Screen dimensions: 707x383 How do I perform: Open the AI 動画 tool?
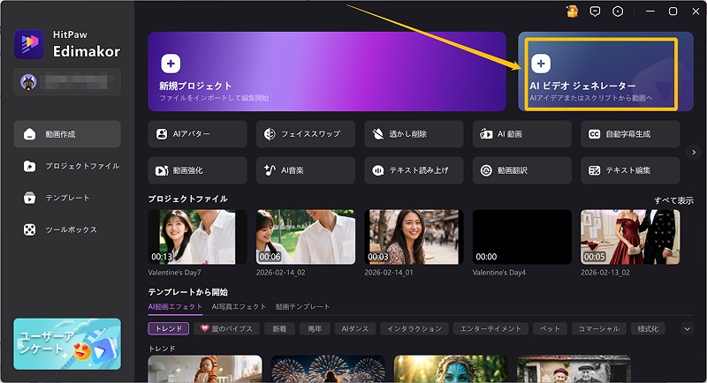[x=522, y=134]
